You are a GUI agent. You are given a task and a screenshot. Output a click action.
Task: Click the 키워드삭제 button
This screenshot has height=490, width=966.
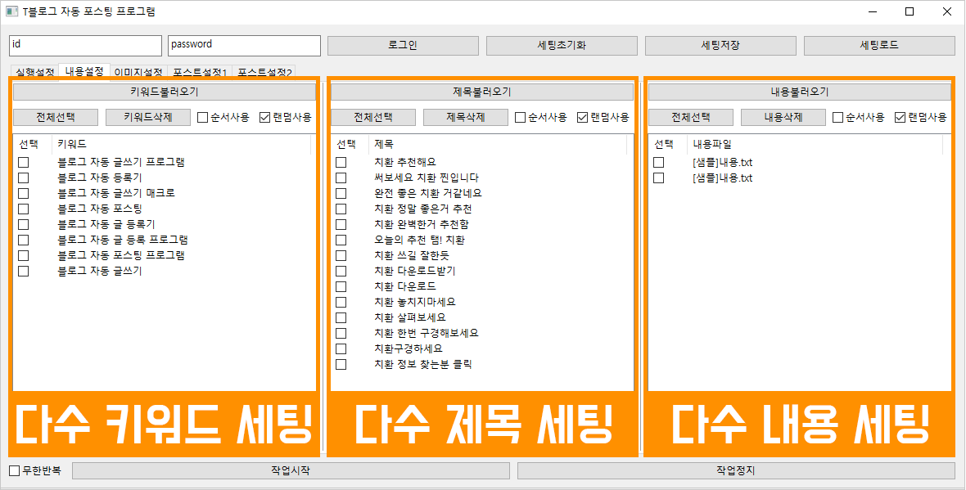(x=148, y=117)
